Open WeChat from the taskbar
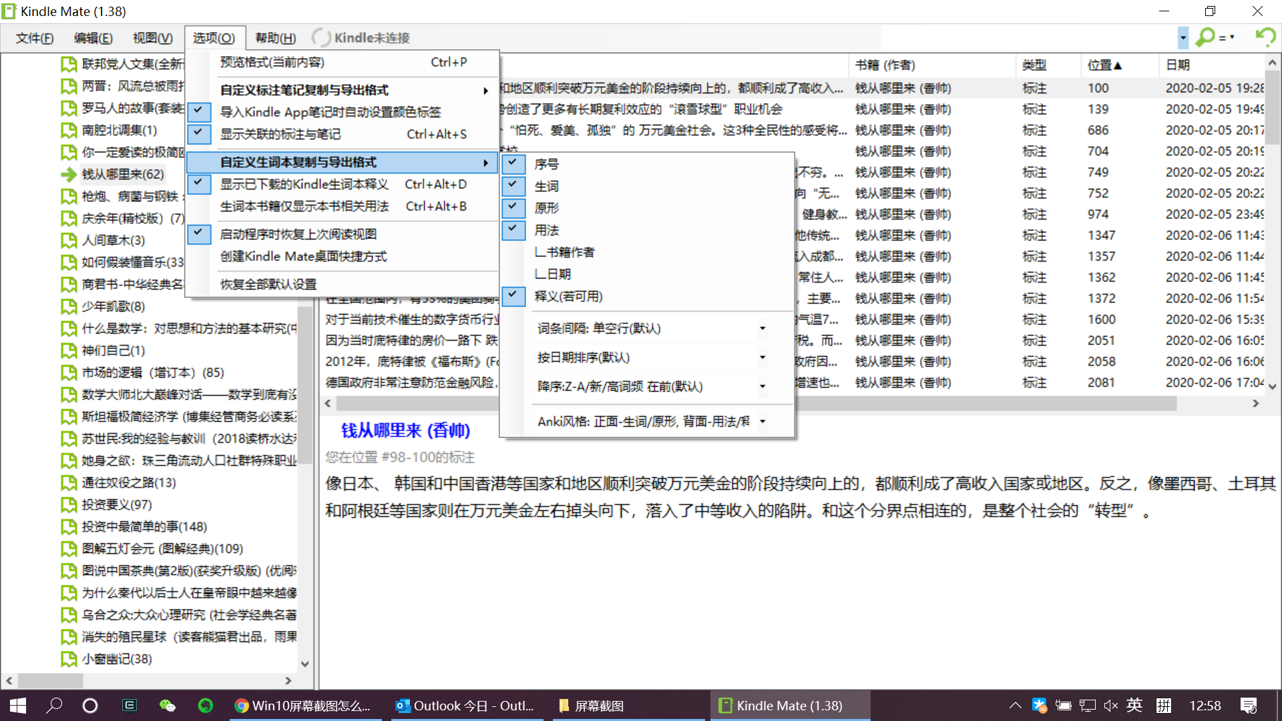This screenshot has height=721, width=1282. point(167,706)
